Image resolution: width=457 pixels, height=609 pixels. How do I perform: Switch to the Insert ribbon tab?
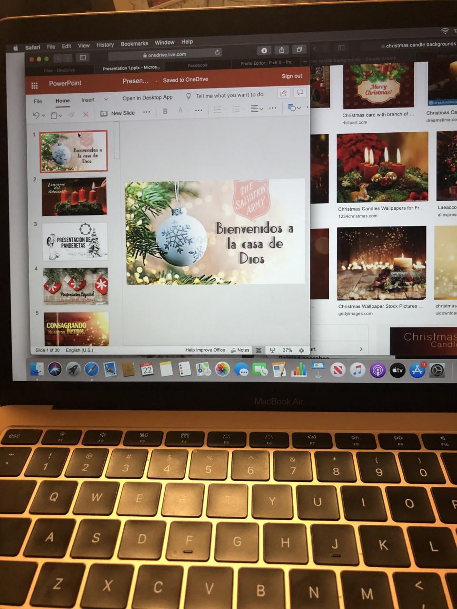coord(88,100)
